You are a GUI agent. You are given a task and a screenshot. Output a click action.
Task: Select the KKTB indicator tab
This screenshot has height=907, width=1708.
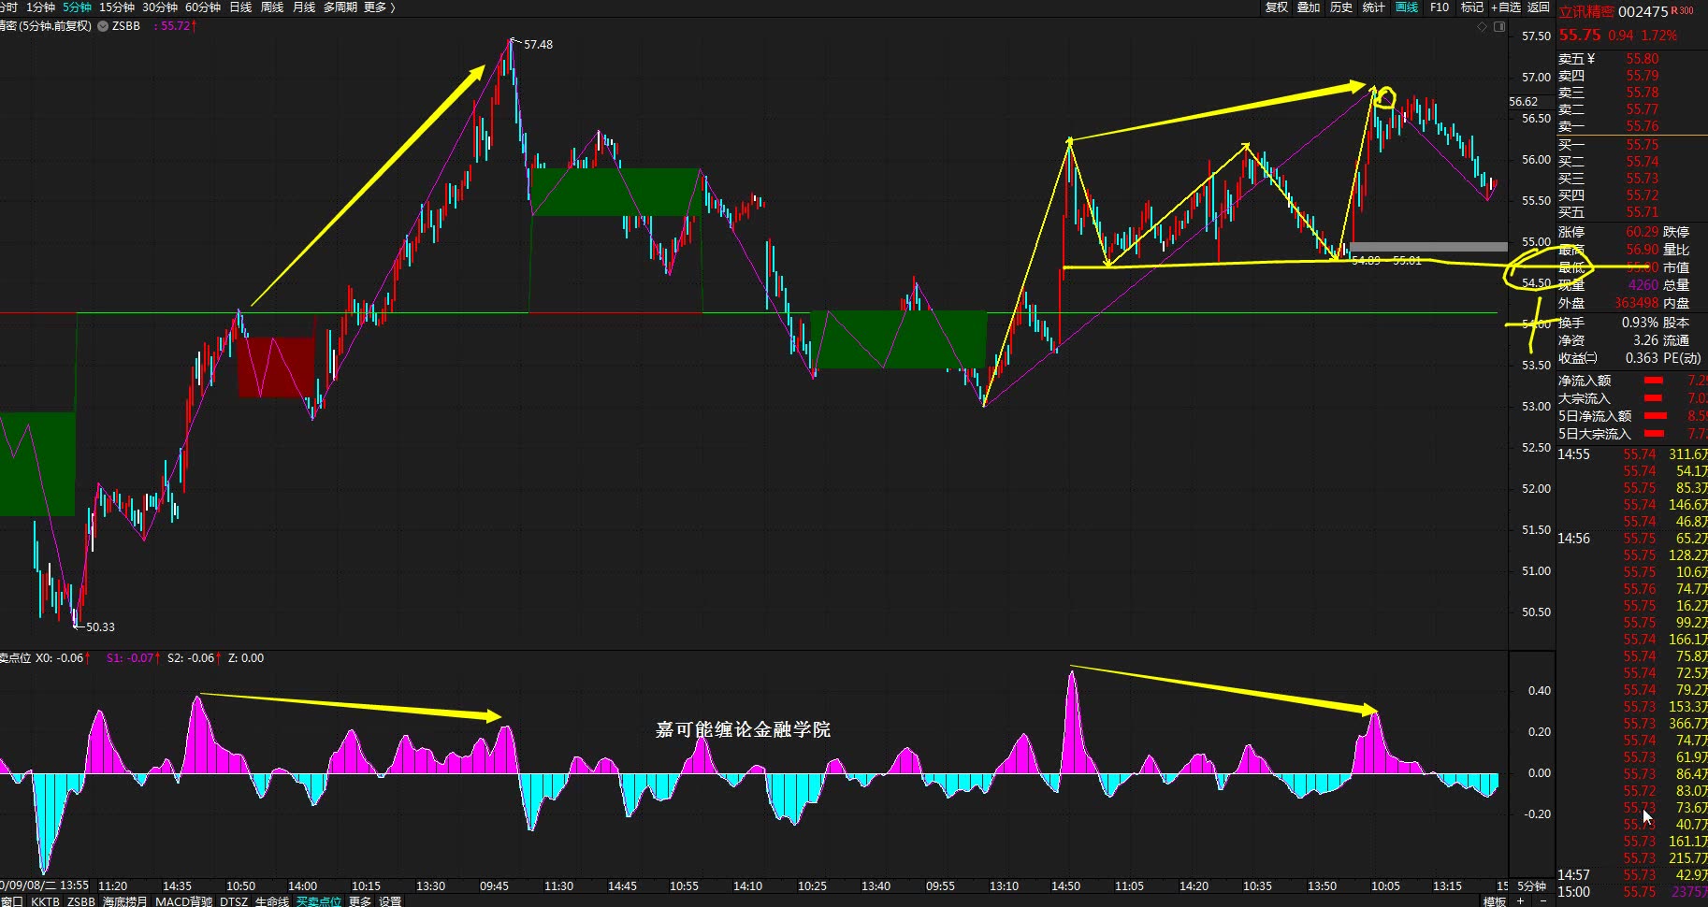point(45,900)
